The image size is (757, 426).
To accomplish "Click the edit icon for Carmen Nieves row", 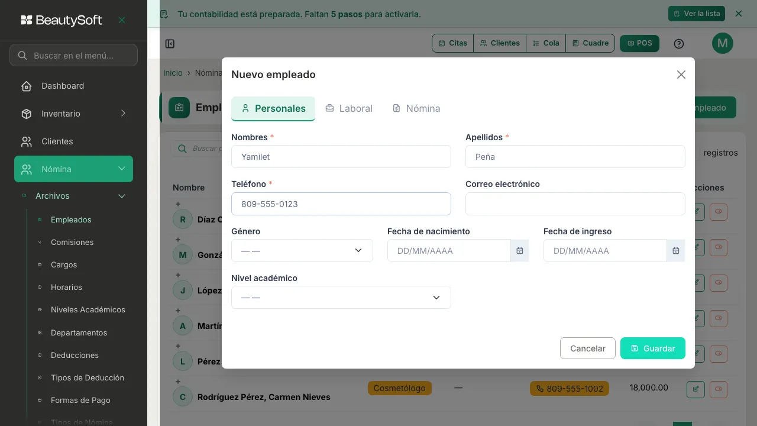I will tap(695, 389).
